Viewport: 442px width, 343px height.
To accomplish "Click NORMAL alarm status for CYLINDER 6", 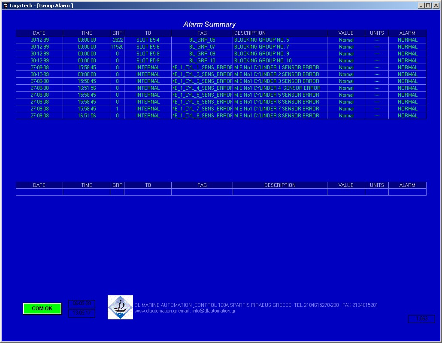I will click(407, 102).
